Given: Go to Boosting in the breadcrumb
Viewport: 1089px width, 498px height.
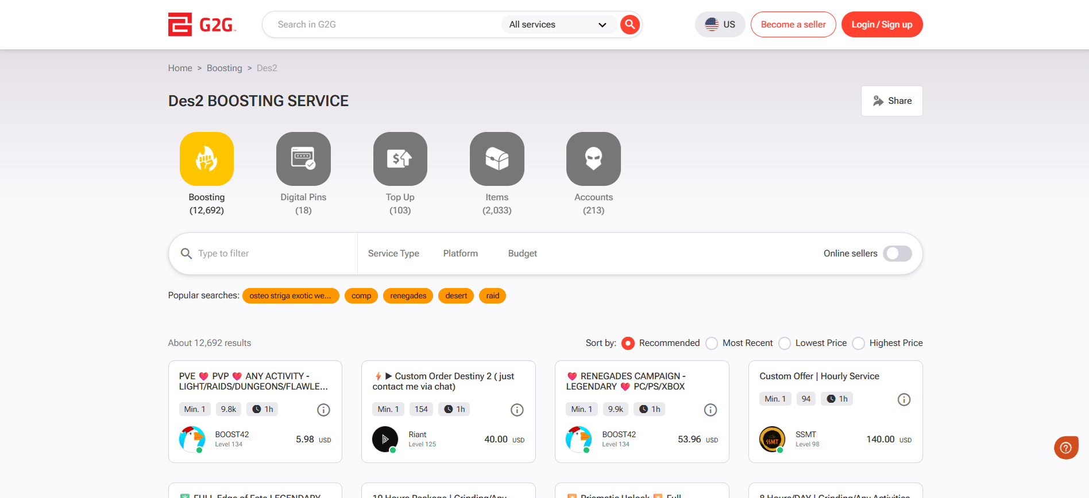Looking at the screenshot, I should click(x=224, y=68).
